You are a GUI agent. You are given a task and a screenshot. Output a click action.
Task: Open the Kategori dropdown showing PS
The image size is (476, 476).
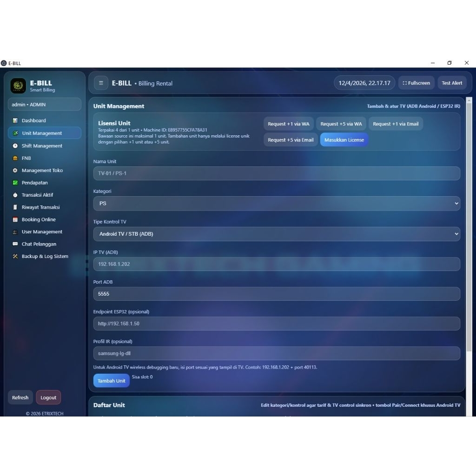277,204
